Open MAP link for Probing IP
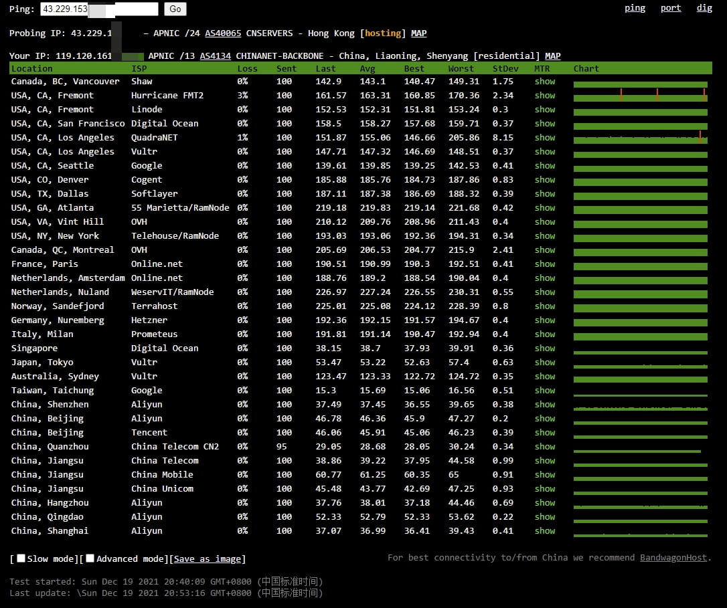Viewport: 727px width, 608px height. (418, 33)
